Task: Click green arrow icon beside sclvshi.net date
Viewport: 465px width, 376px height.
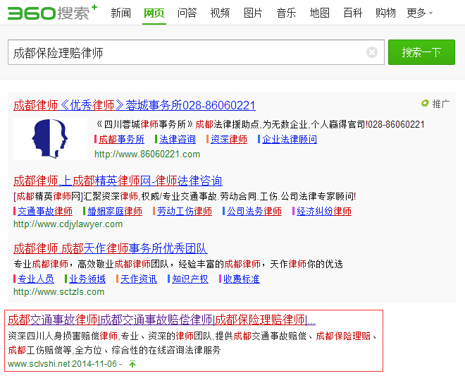Action: click(x=132, y=364)
